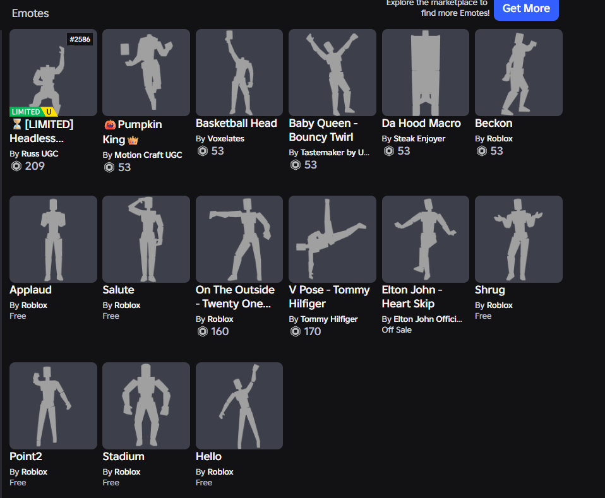The image size is (605, 498).
Task: Click the #2586 serial number badge
Action: (x=80, y=39)
